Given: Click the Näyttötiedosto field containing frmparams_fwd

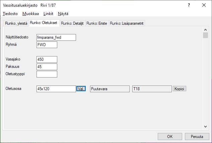Looking at the screenshot, I should tap(56, 37).
